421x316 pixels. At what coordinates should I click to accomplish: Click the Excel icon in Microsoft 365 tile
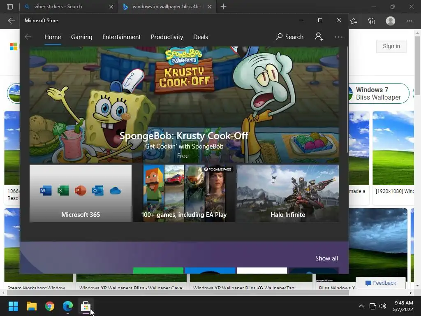coord(63,191)
